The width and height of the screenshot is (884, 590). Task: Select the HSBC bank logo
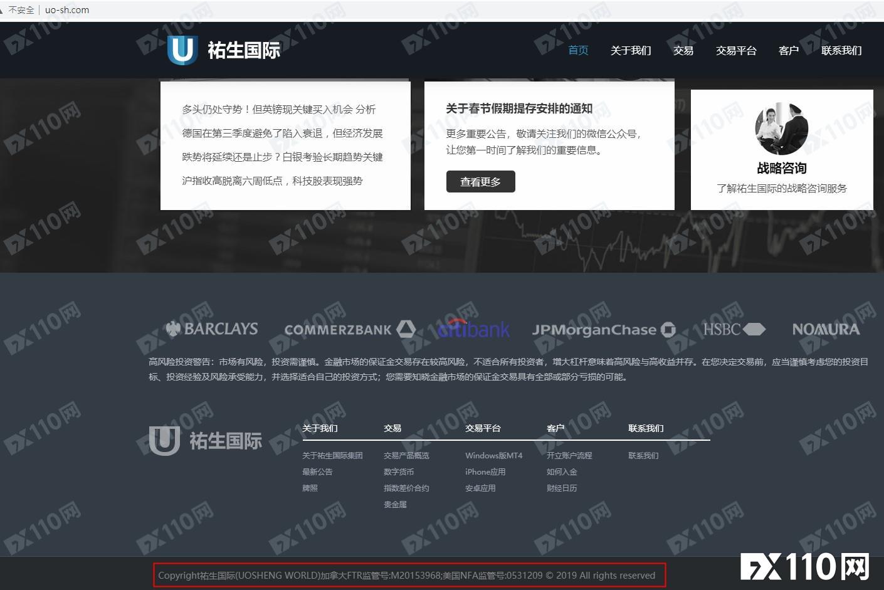pyautogui.click(x=734, y=329)
